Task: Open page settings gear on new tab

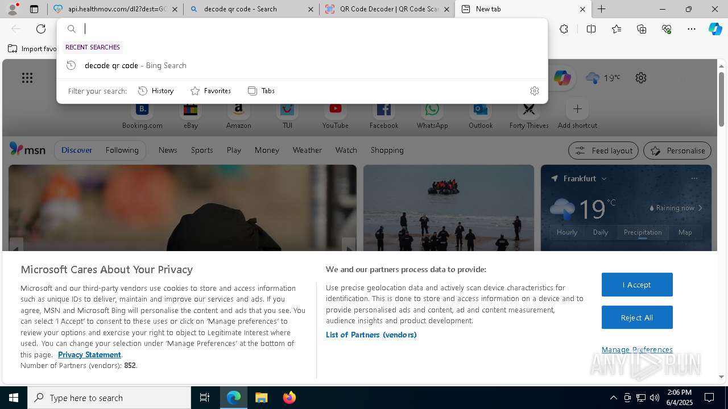Action: [641, 78]
